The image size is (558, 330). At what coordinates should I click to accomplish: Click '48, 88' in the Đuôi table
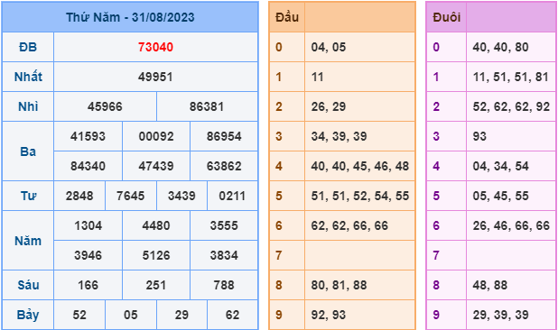[490, 285]
